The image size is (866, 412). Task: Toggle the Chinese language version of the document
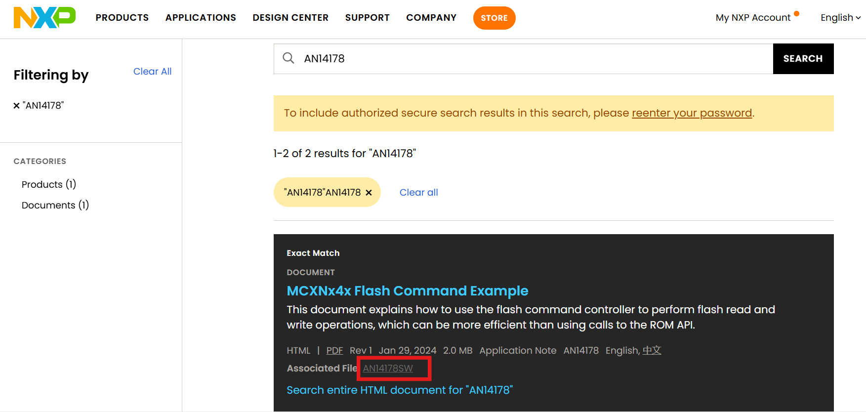click(652, 350)
